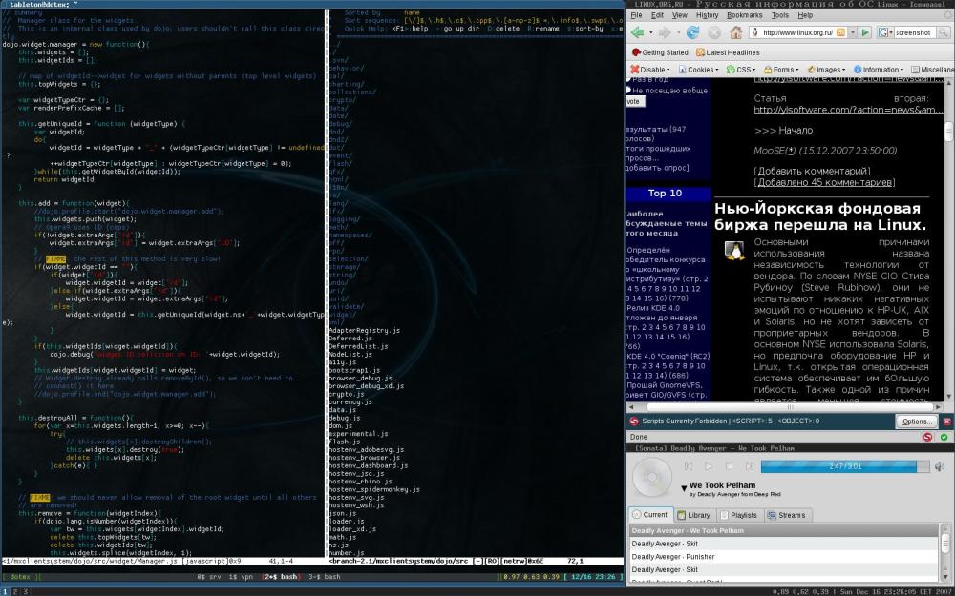Screen dimensions: 955x596
Task: Click the Sonata playlist scrollbar
Action: [945, 553]
